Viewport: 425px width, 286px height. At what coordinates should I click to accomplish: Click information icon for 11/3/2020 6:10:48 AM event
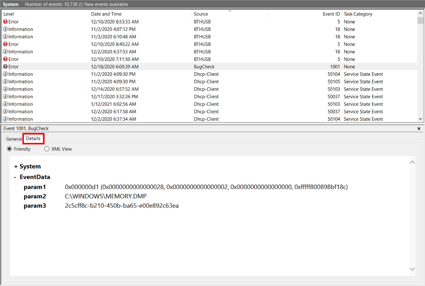coord(5,37)
